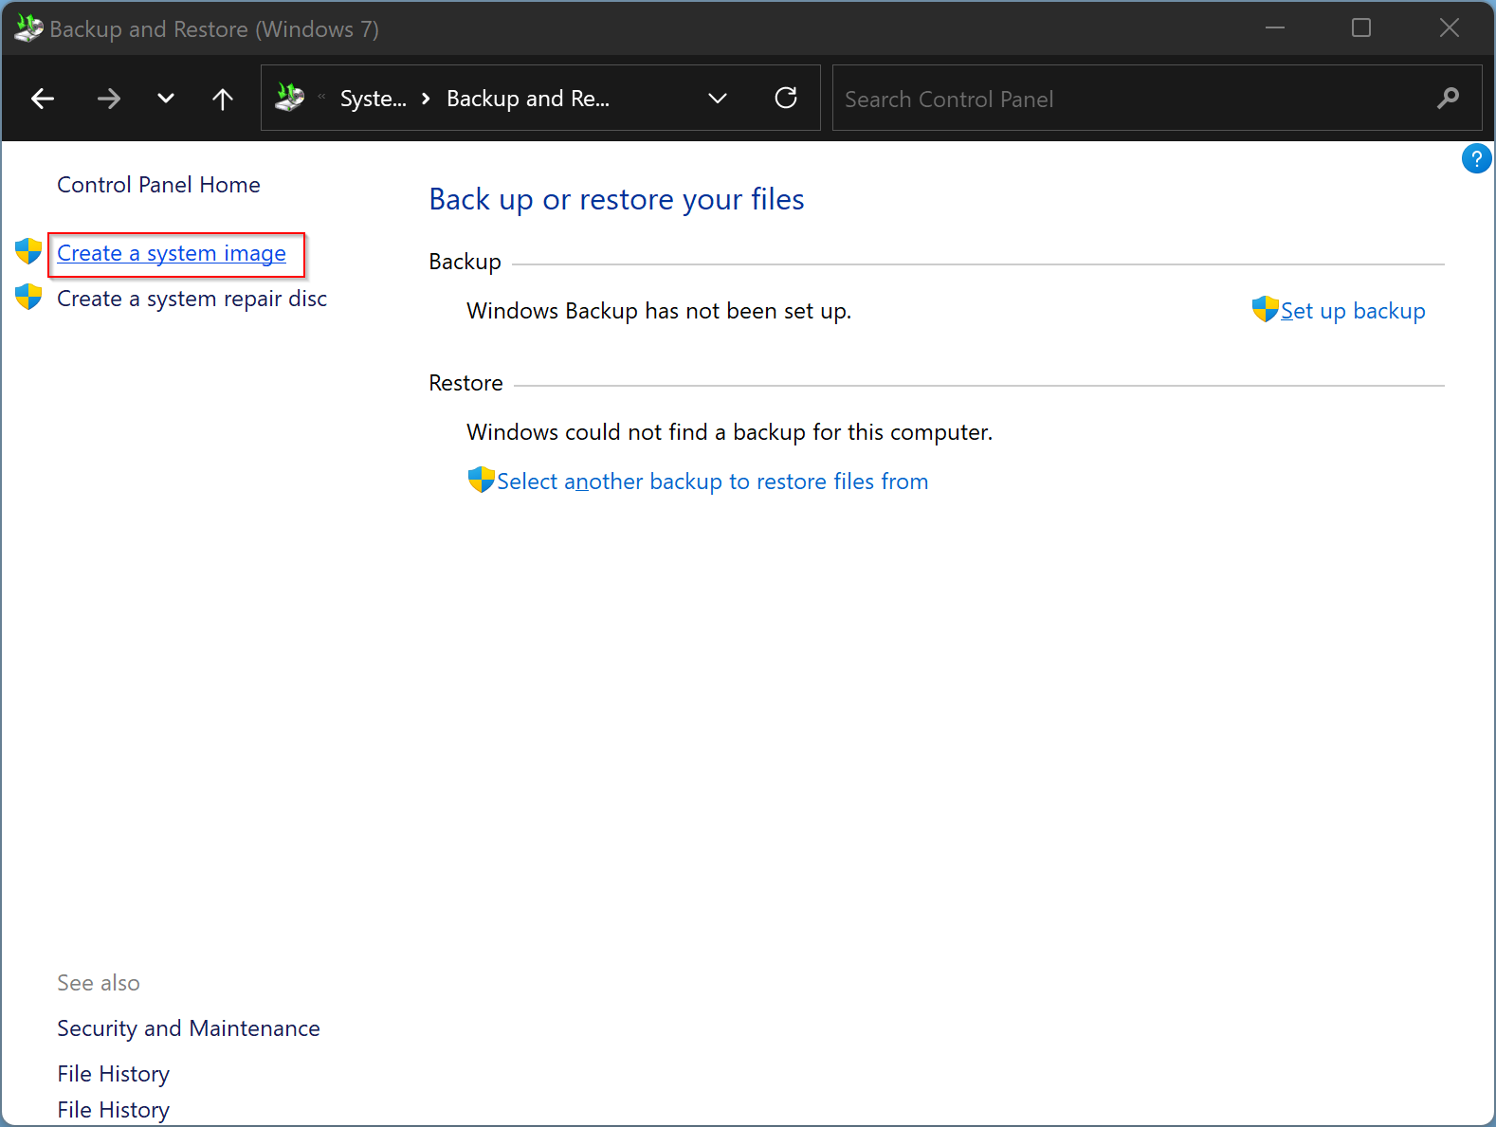Click the 'See also' label
This screenshot has width=1496, height=1127.
pos(99,983)
